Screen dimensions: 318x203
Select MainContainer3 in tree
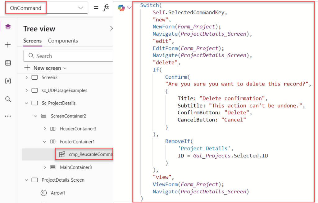point(76,167)
